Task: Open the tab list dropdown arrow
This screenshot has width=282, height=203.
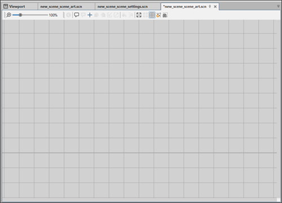Action: tap(278, 6)
